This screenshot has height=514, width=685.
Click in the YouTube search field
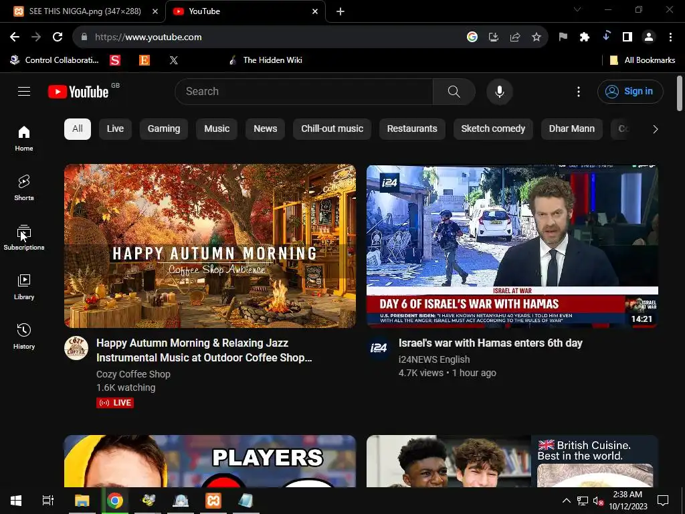coord(304,91)
